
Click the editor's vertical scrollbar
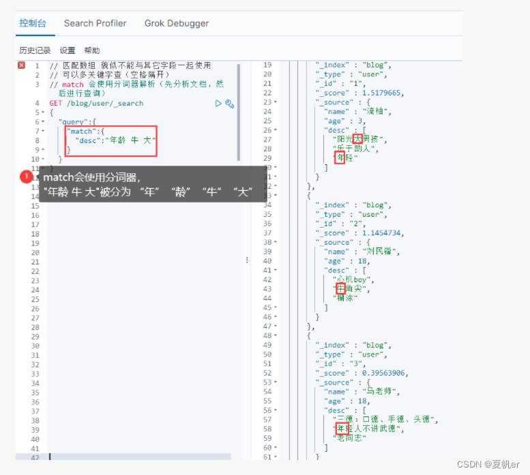tap(239, 112)
